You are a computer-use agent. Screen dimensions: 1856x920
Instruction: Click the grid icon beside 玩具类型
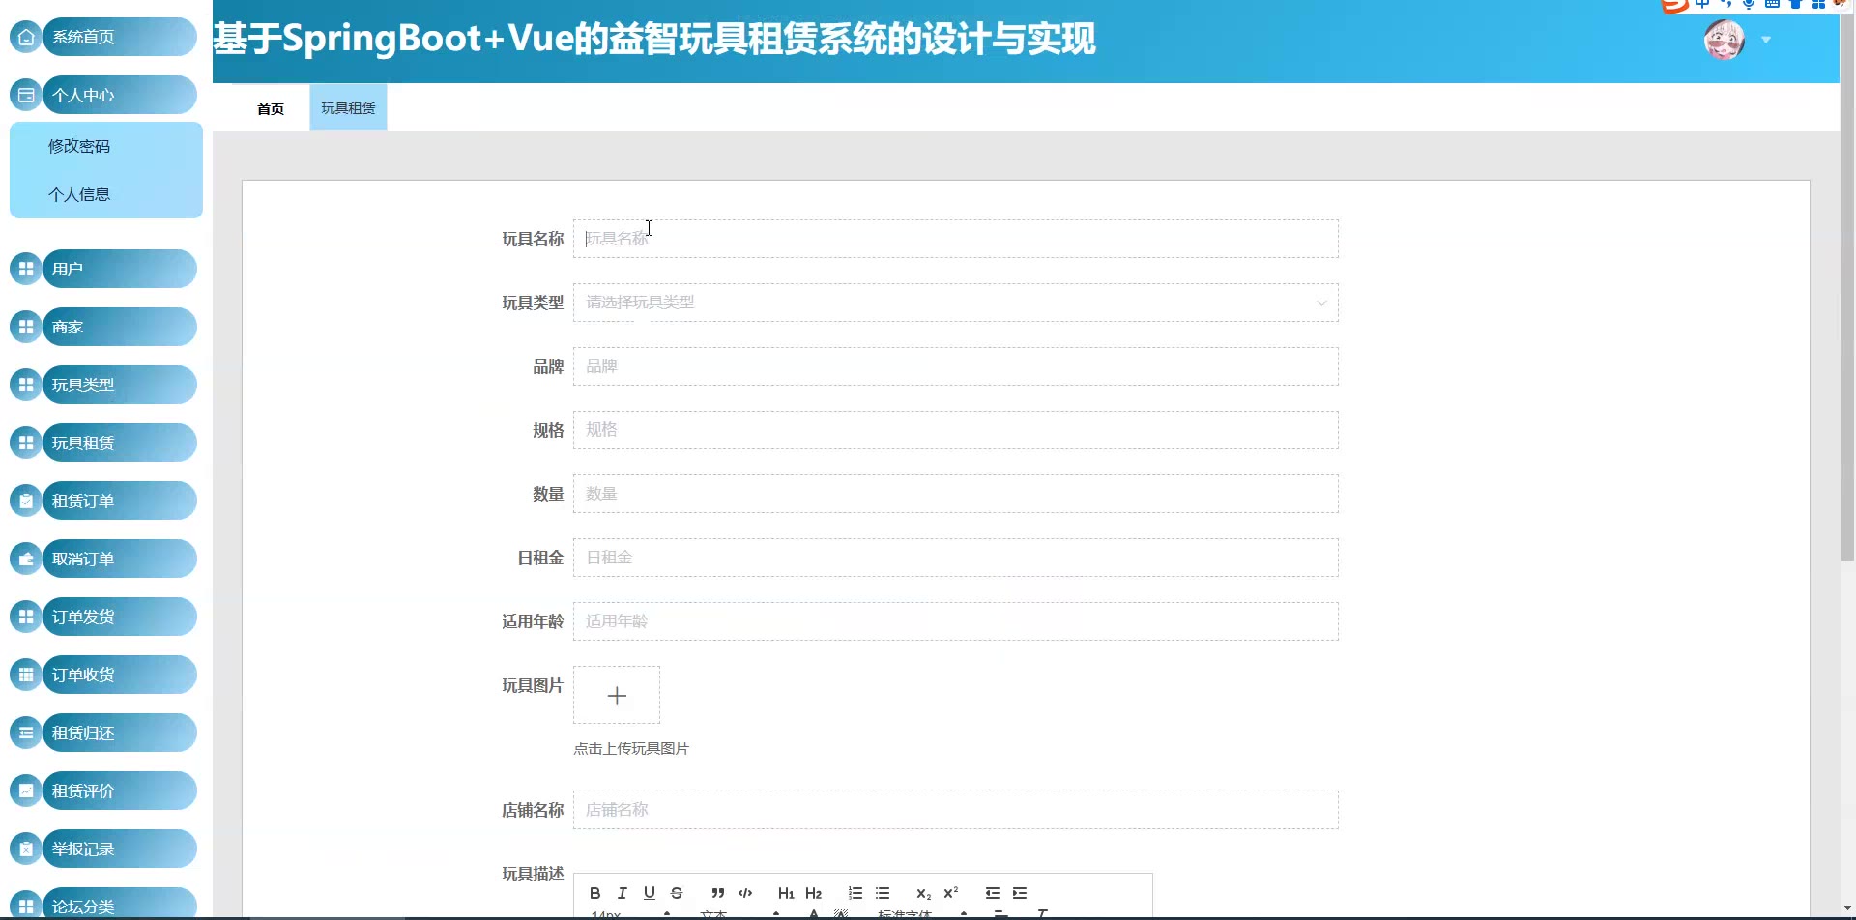pos(26,385)
